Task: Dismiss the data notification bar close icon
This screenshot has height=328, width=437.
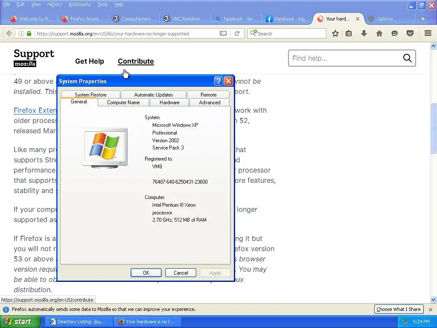Action: click(x=430, y=309)
